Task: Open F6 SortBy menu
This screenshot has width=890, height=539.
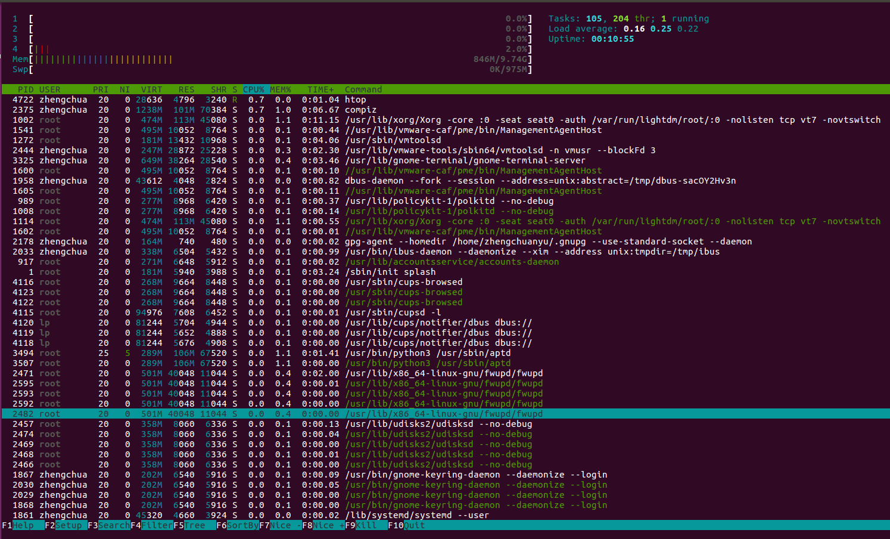Action: pos(238,525)
